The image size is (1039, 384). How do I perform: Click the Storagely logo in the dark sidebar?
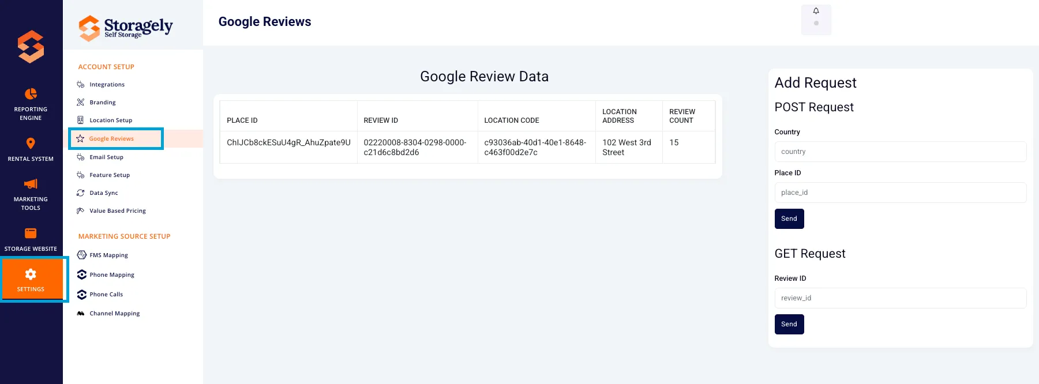(x=31, y=47)
